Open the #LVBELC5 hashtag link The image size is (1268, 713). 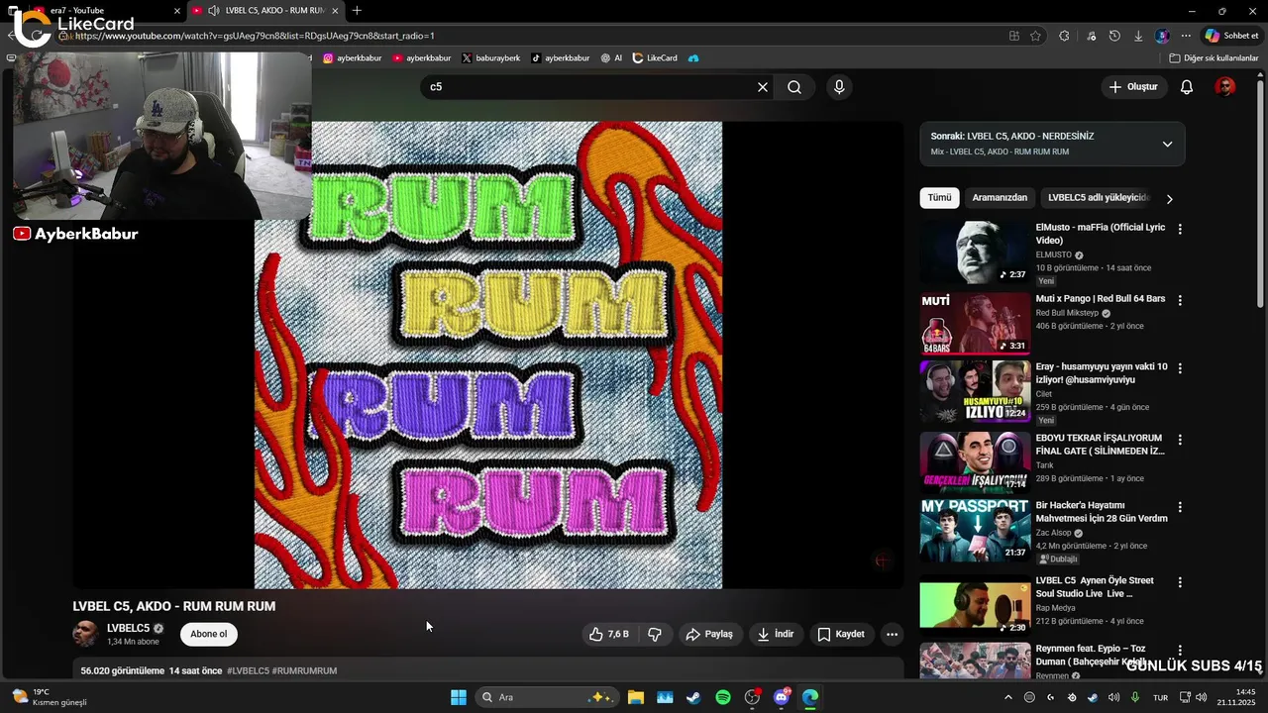[248, 670]
